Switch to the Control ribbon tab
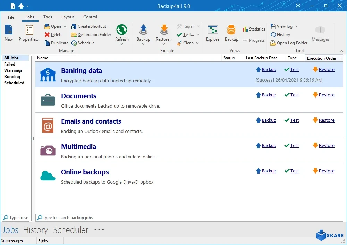The height and width of the screenshot is (245, 347). (90, 17)
